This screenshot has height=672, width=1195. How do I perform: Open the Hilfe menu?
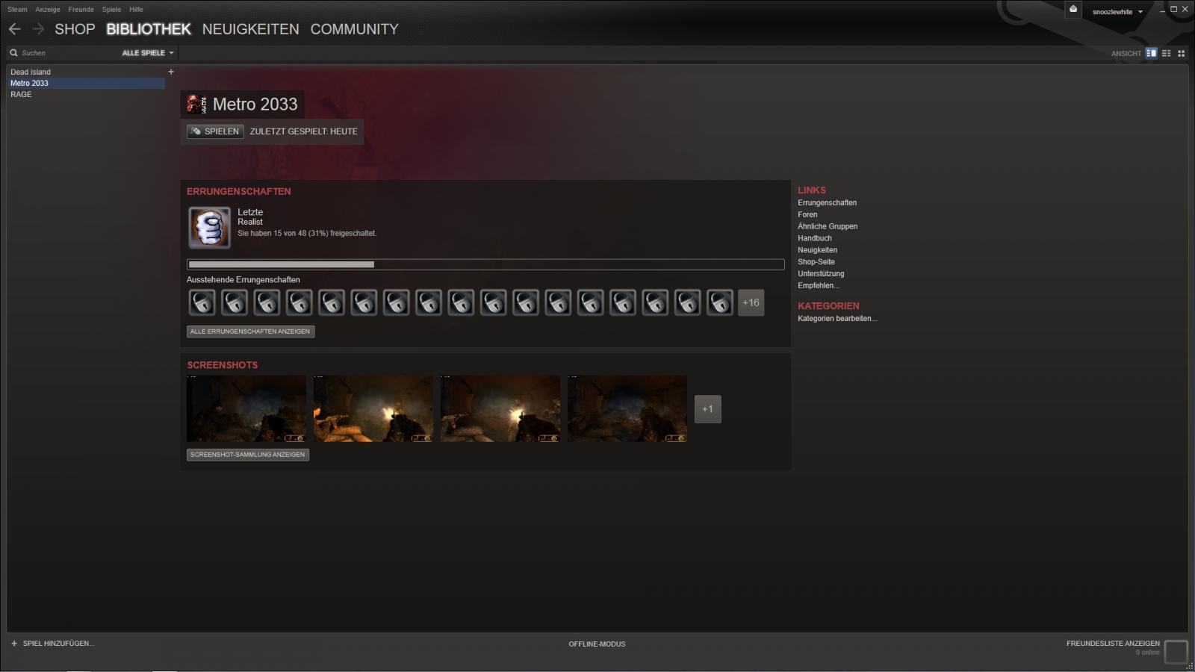tap(136, 10)
